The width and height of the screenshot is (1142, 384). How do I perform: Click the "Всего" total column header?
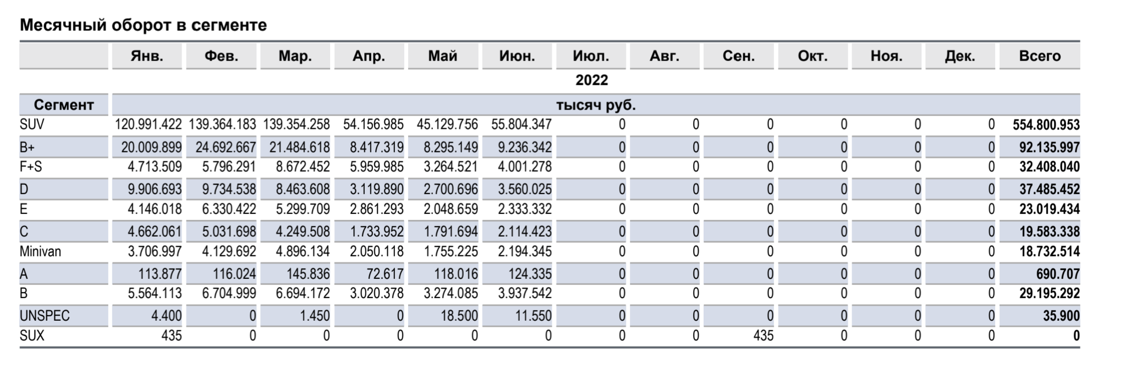coord(1040,56)
